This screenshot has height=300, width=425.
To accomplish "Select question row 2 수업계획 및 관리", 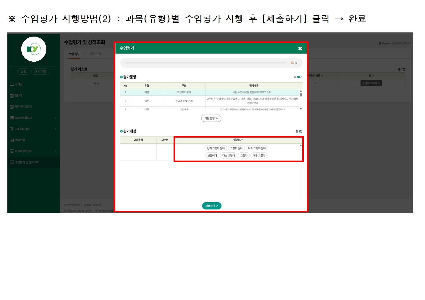I will pos(184,101).
